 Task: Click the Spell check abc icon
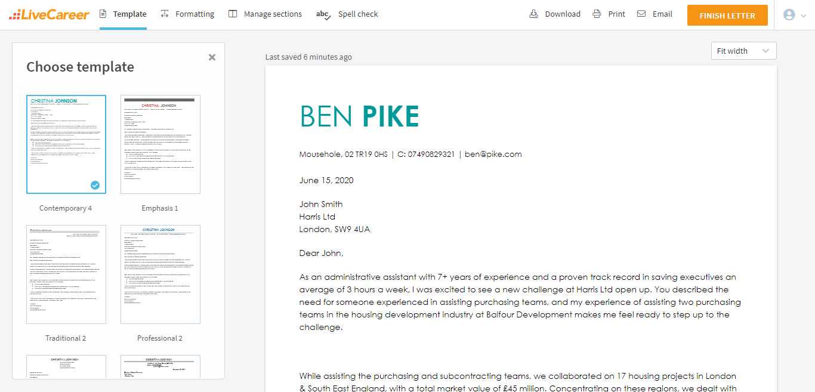click(x=323, y=14)
